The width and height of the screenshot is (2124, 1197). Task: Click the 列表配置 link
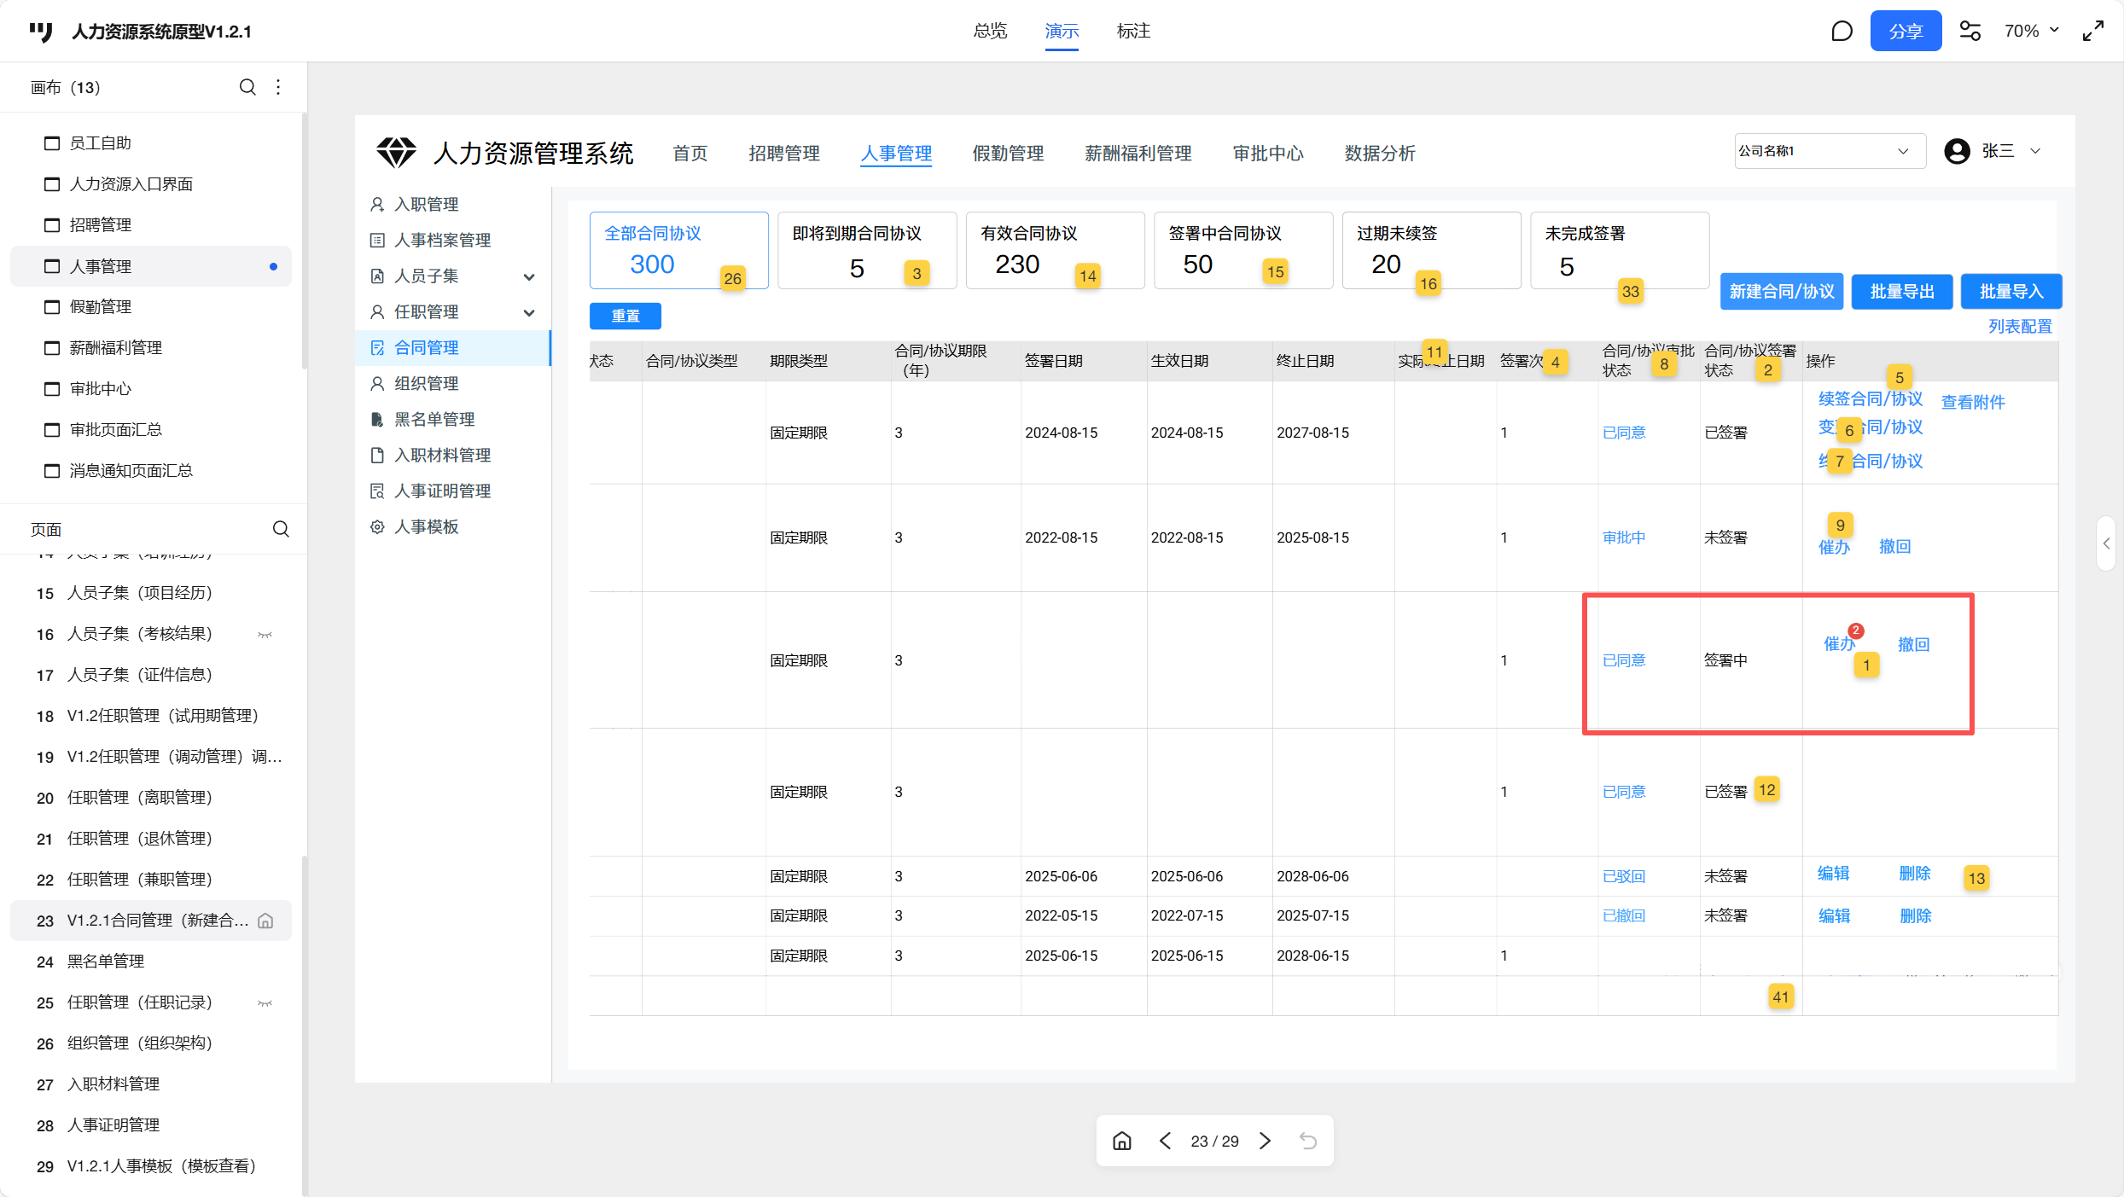pyautogui.click(x=2019, y=327)
